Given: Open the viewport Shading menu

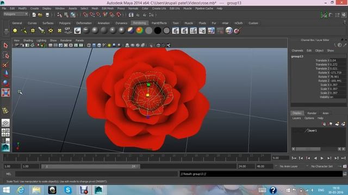Looking at the screenshot, I should [x=28, y=41].
